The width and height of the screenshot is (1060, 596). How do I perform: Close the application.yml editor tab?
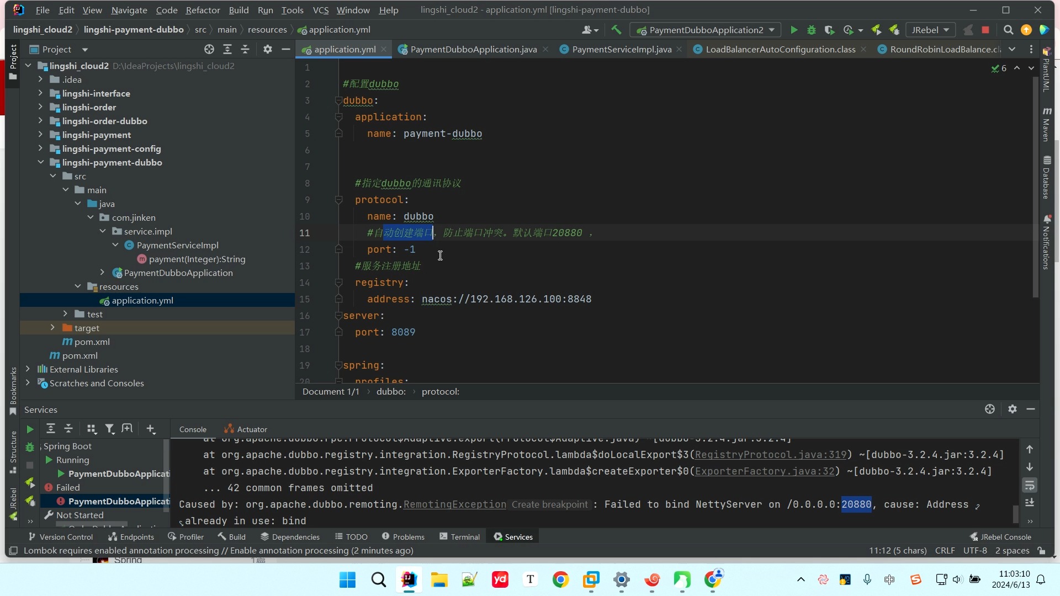384,49
